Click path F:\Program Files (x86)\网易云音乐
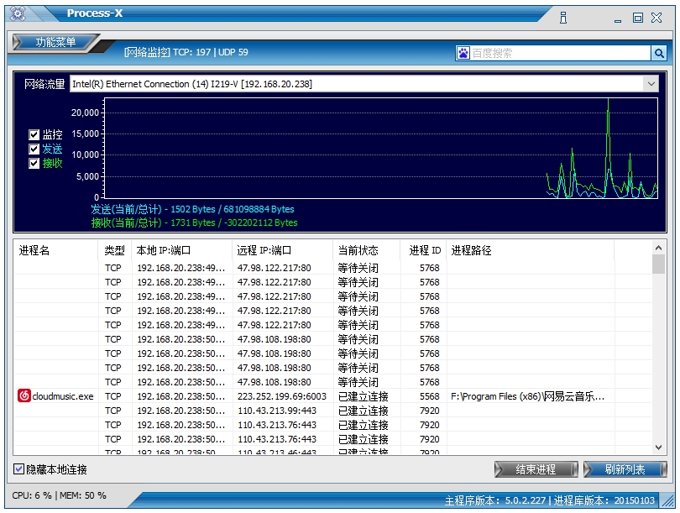680x513 pixels. tap(528, 396)
